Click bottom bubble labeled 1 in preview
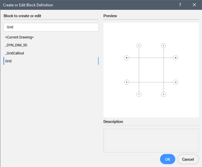The width and height of the screenshot is (202, 167). click(139, 94)
